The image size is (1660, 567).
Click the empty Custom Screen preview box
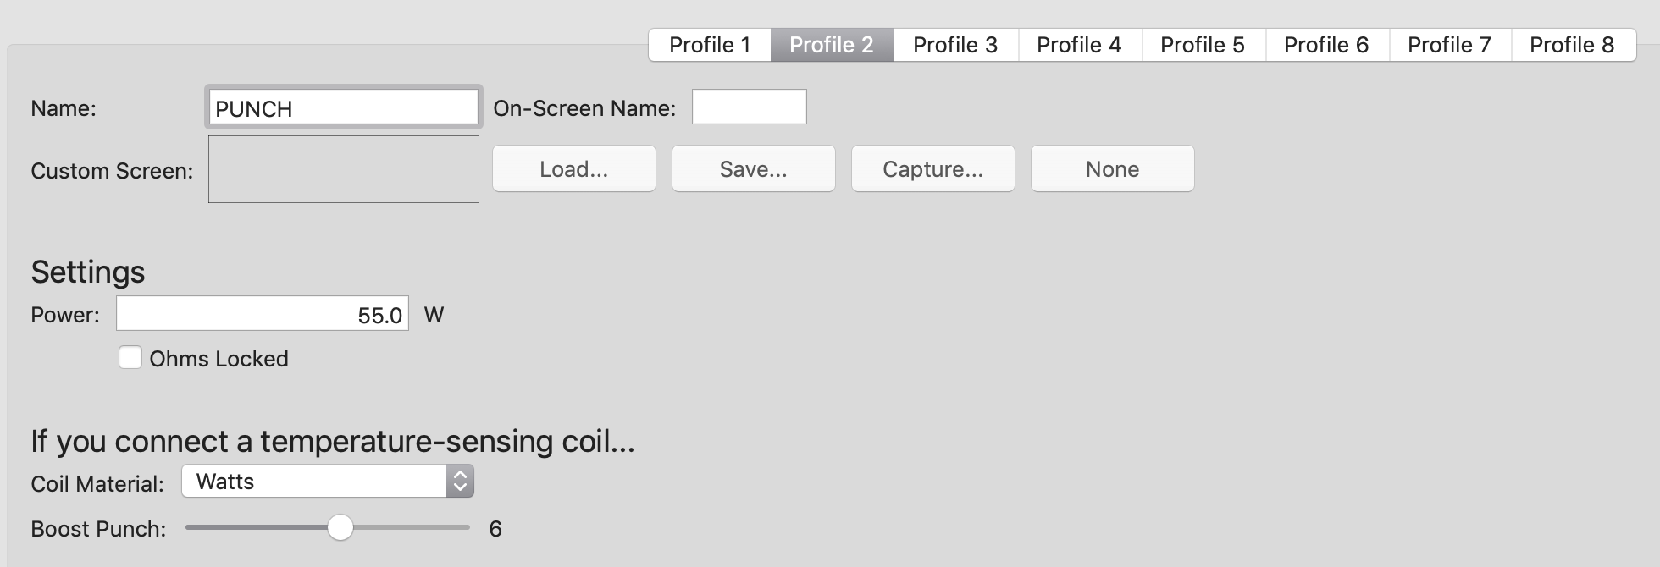tap(343, 169)
